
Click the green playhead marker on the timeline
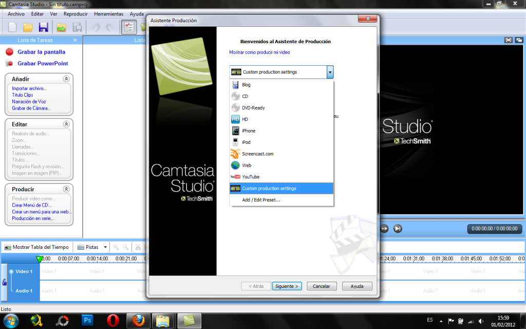(x=39, y=259)
